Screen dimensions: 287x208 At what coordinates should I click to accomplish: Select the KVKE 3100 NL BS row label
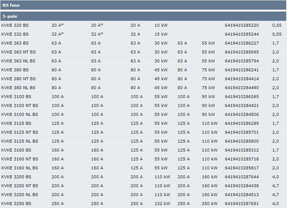(19, 114)
